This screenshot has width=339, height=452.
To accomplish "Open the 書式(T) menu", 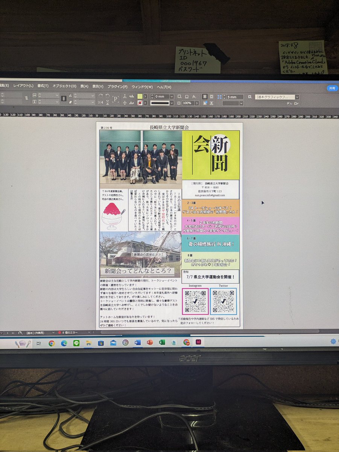I will coord(43,86).
